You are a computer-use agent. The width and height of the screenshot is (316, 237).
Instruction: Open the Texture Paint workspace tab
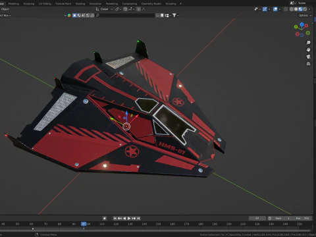pos(63,3)
